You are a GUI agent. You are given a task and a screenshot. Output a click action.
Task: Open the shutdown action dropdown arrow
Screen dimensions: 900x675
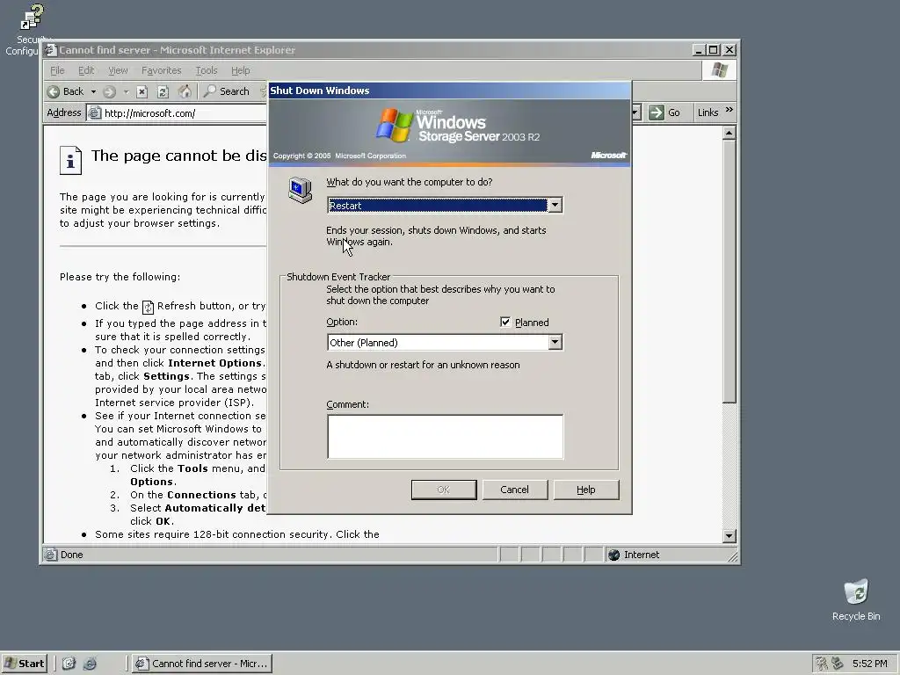[x=555, y=206]
